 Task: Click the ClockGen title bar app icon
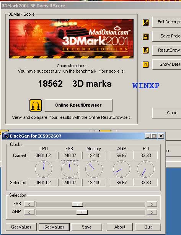[x=6, y=136]
